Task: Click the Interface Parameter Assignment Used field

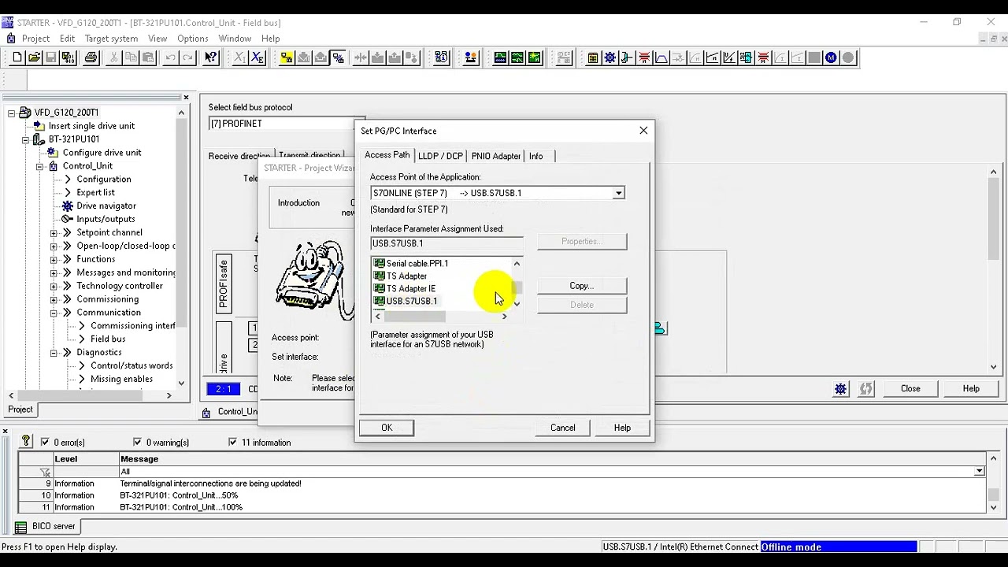Action: click(447, 243)
